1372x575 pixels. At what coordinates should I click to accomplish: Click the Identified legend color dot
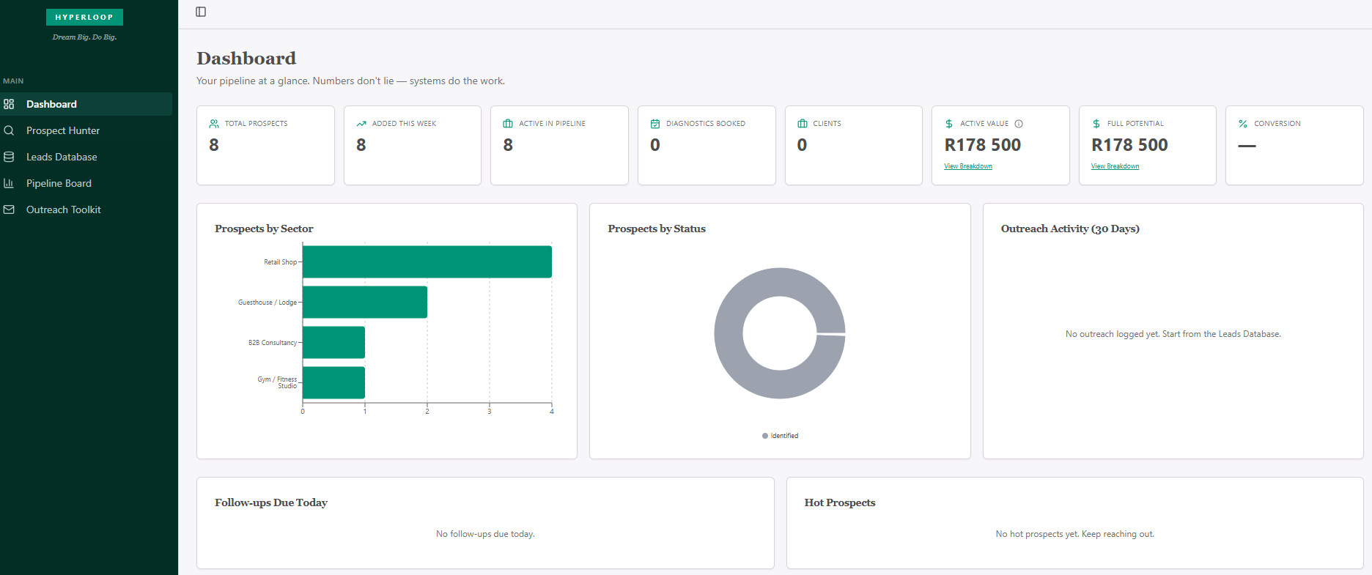[765, 436]
